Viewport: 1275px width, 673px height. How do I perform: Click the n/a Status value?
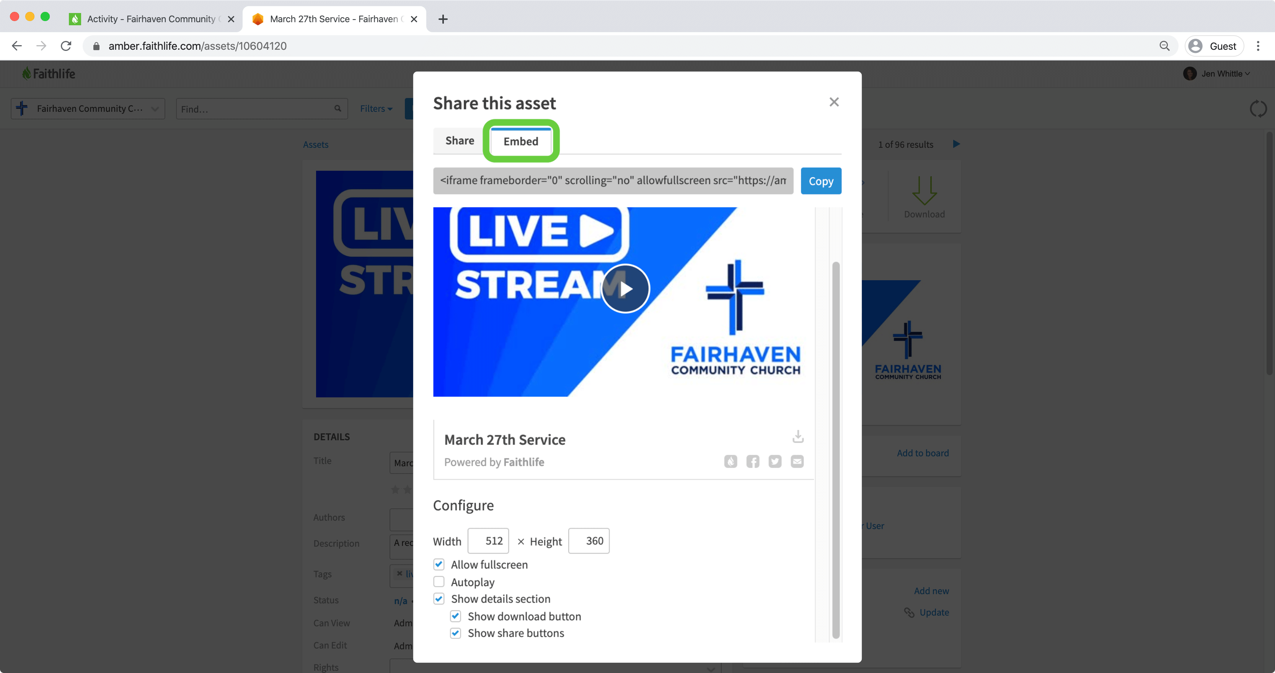[x=400, y=601]
